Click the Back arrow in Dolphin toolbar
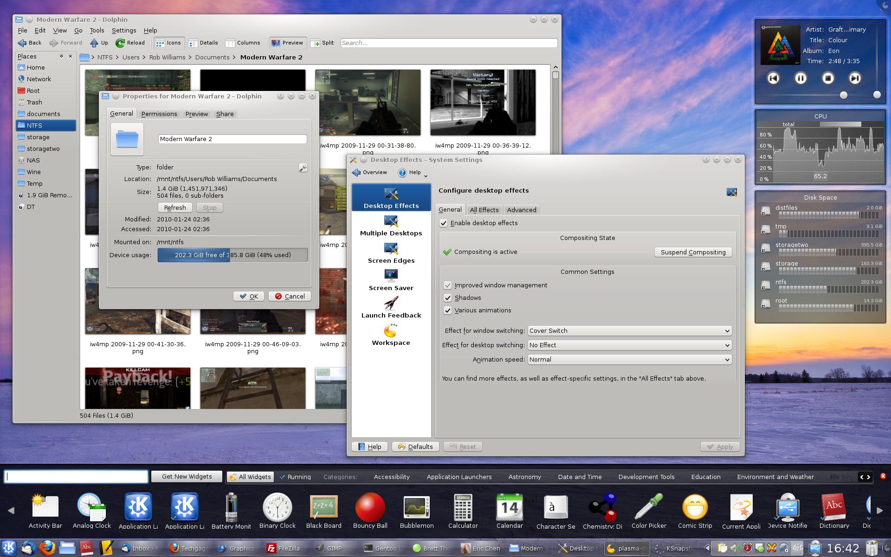Viewport: 891px width, 557px height. pyautogui.click(x=30, y=43)
